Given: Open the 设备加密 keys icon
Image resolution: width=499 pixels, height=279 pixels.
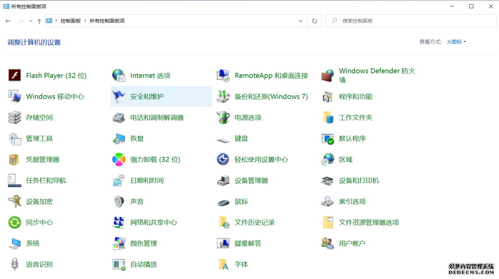Looking at the screenshot, I should click(x=15, y=201).
